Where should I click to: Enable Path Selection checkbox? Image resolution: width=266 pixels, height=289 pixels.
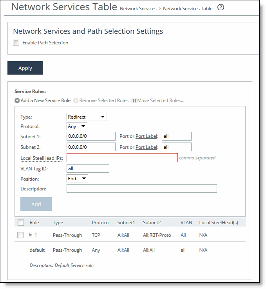click(16, 43)
